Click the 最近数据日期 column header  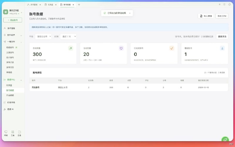(x=203, y=80)
